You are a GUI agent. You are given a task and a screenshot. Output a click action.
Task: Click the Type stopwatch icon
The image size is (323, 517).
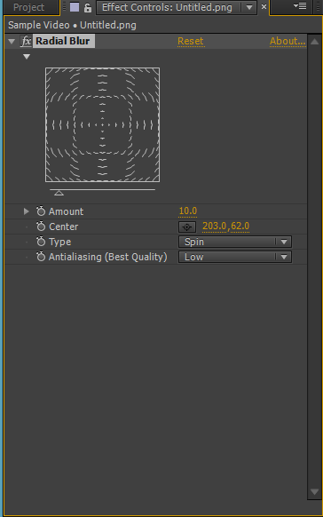pos(41,242)
